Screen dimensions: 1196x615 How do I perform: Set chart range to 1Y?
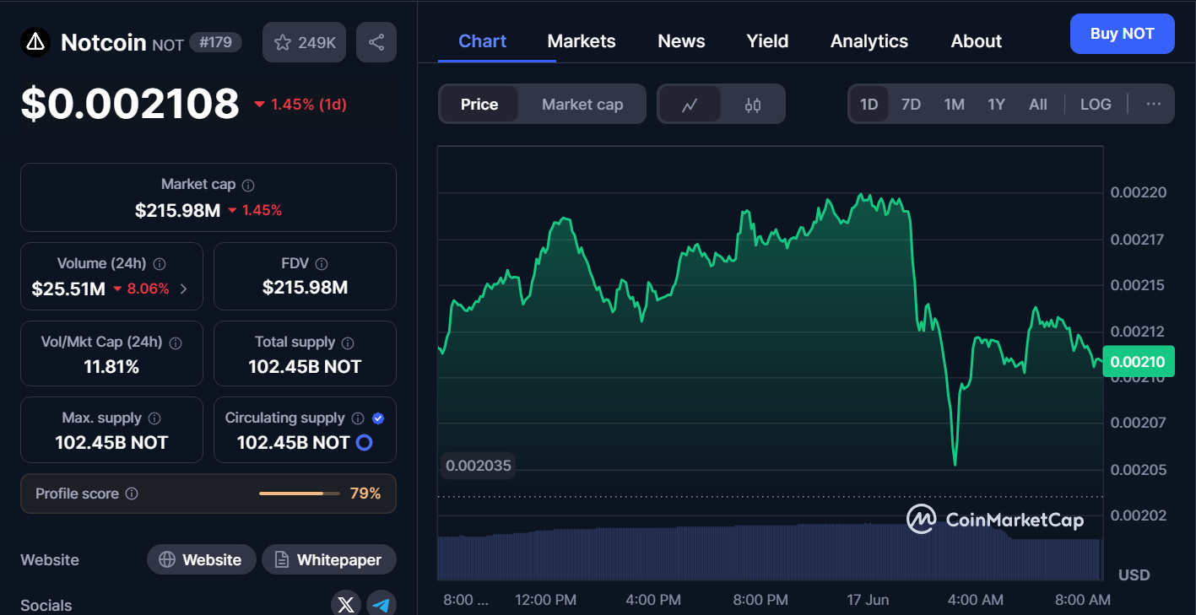pyautogui.click(x=996, y=105)
